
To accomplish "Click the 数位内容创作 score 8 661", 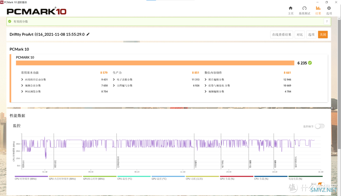I will pos(287,73).
